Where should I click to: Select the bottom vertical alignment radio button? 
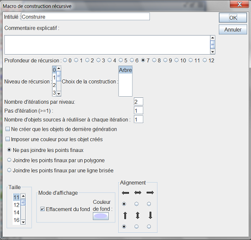[149, 226]
